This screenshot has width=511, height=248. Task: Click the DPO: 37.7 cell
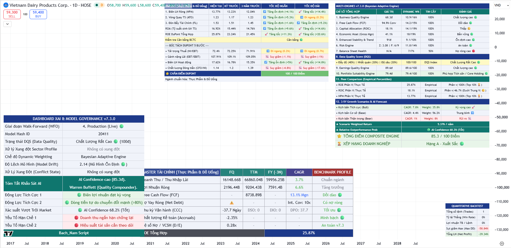click(x=299, y=210)
